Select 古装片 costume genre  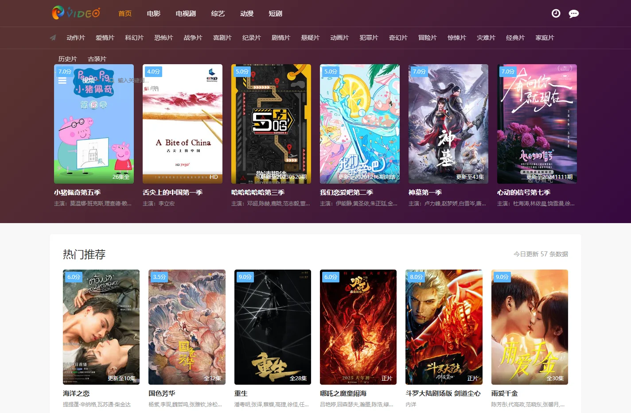click(97, 59)
